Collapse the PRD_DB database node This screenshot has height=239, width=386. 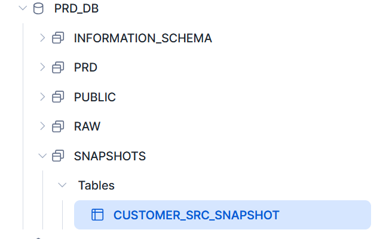pyautogui.click(x=22, y=8)
